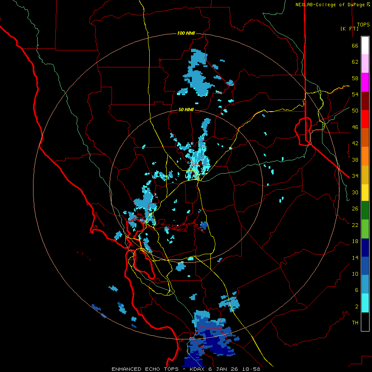Click the "54" legend value

click(x=355, y=94)
